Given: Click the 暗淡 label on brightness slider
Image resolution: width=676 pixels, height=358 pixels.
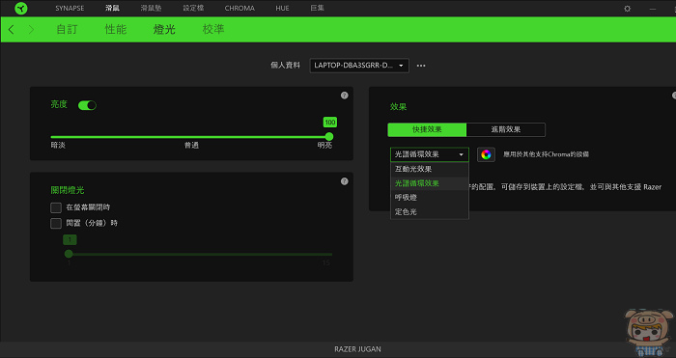Looking at the screenshot, I should coord(58,146).
